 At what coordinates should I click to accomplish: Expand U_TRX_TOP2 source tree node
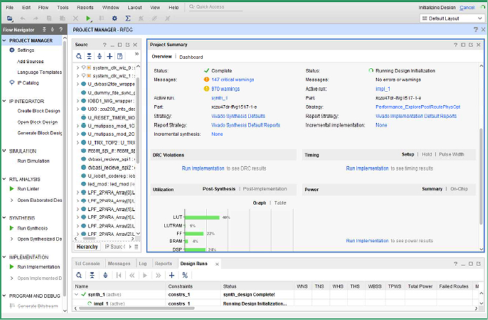click(78, 142)
